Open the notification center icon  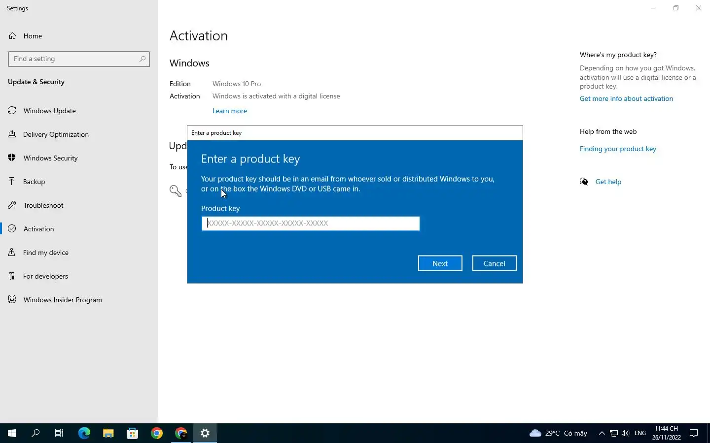(x=694, y=433)
